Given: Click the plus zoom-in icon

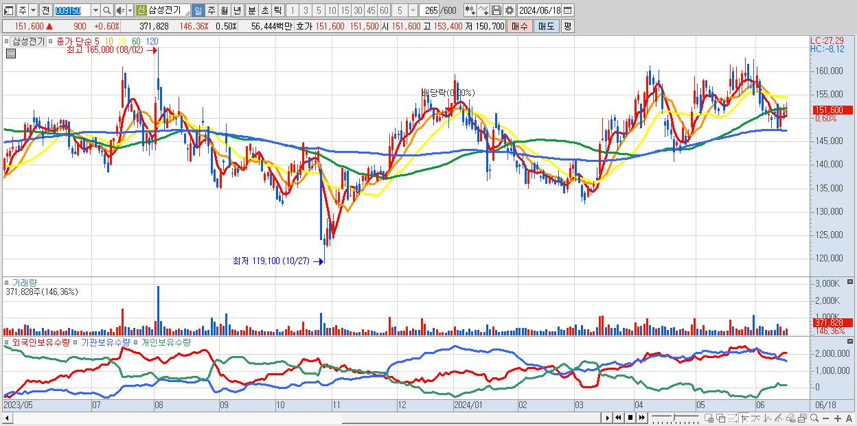Looking at the screenshot, I should [838, 418].
